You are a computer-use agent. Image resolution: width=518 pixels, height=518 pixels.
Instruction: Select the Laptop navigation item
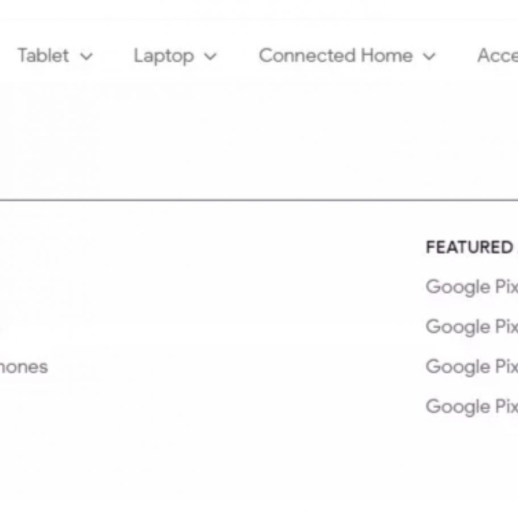[x=164, y=56]
